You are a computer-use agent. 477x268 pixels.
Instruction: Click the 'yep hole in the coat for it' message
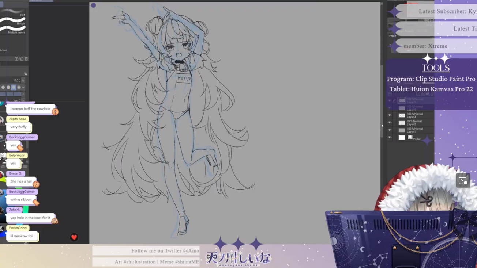point(30,218)
